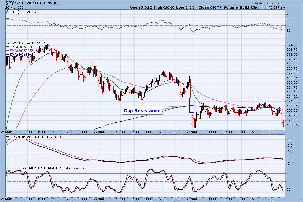Click the Gap Resistance annotation label

(x=142, y=111)
